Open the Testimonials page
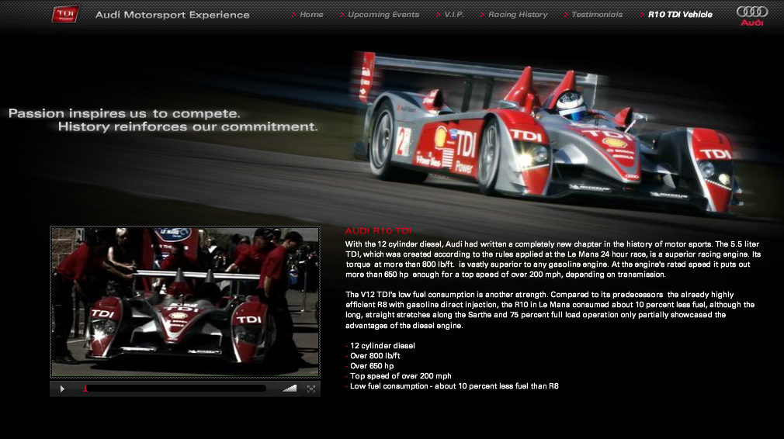Screen dimensions: 784x439 click(596, 15)
